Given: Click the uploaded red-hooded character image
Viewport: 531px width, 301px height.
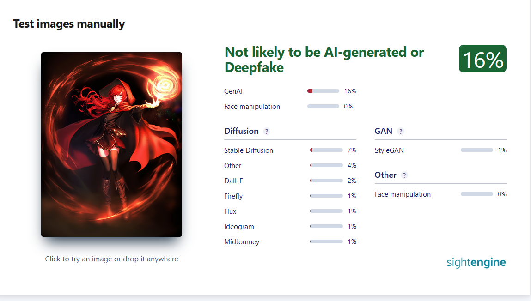Looking at the screenshot, I should pos(111,144).
